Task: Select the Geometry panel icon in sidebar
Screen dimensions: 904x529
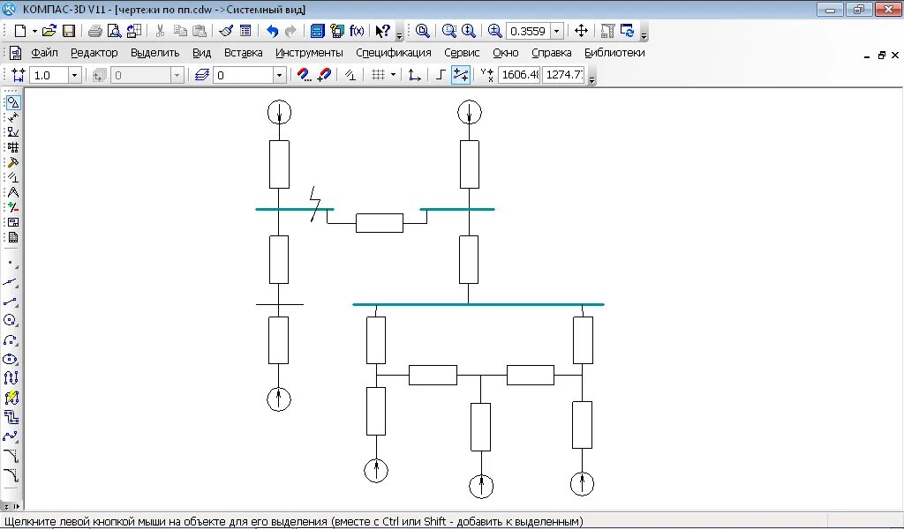Action: tap(12, 102)
